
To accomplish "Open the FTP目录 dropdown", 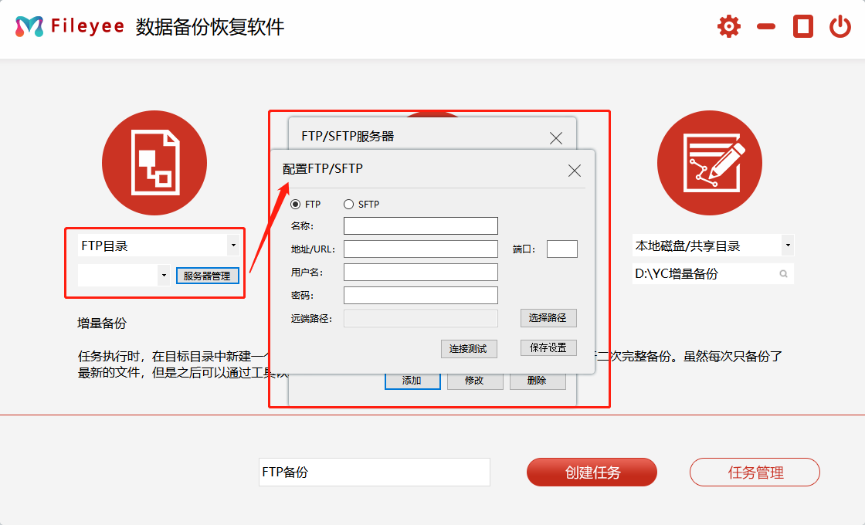I will (232, 245).
